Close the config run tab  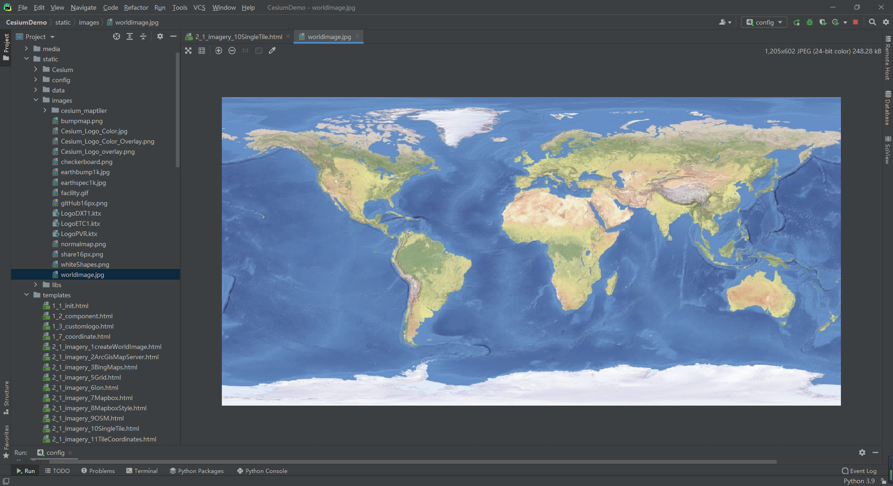(x=70, y=453)
